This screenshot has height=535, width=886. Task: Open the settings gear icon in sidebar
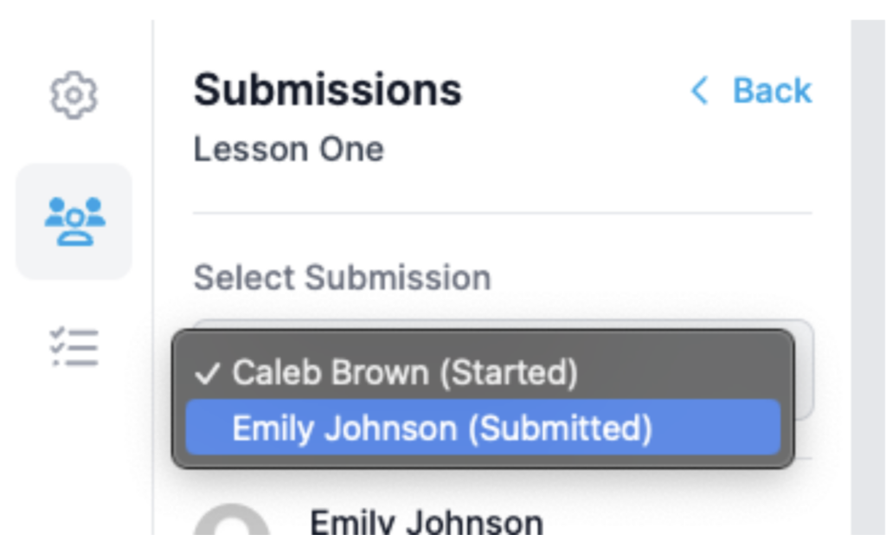[x=74, y=94]
